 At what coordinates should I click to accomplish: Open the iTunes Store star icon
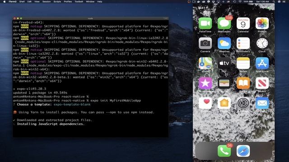[205, 83]
